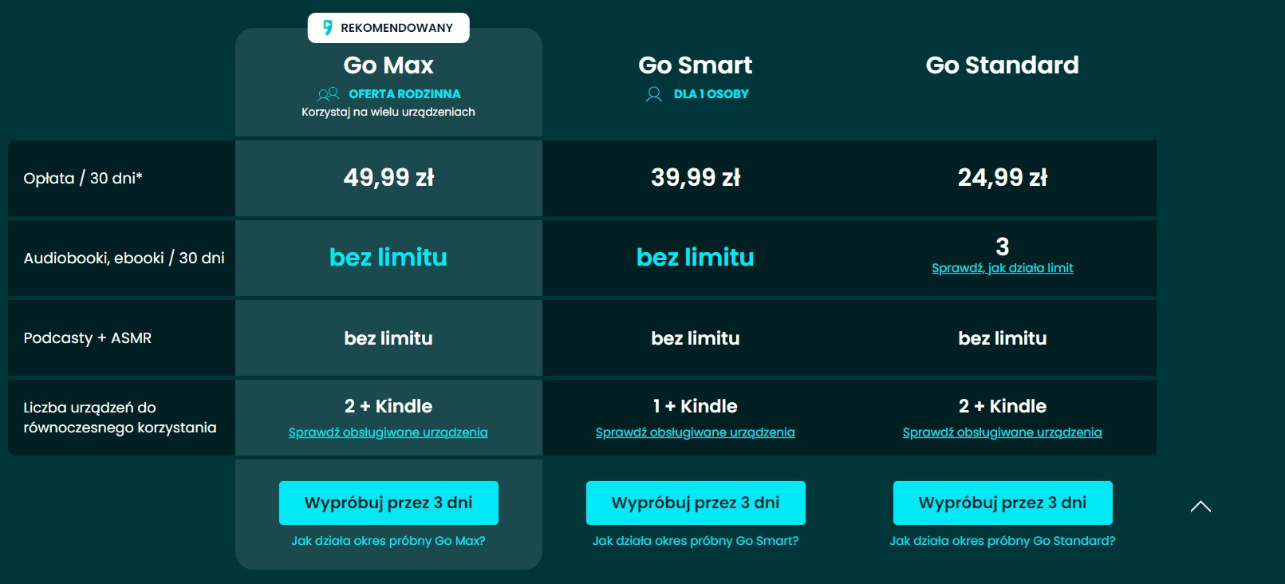
Task: Click the scroll-to-top chevron arrow
Action: 1200,507
